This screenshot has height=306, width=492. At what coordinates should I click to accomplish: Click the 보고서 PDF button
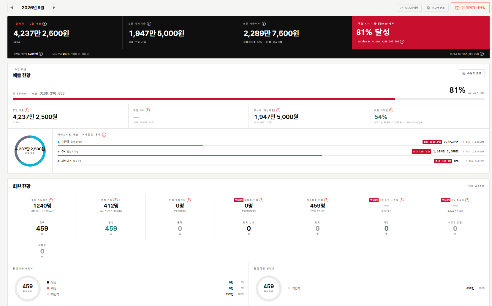436,8
